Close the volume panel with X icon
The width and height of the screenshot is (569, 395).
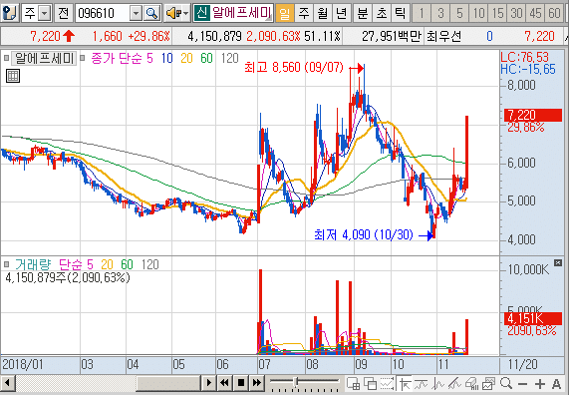tap(558, 262)
